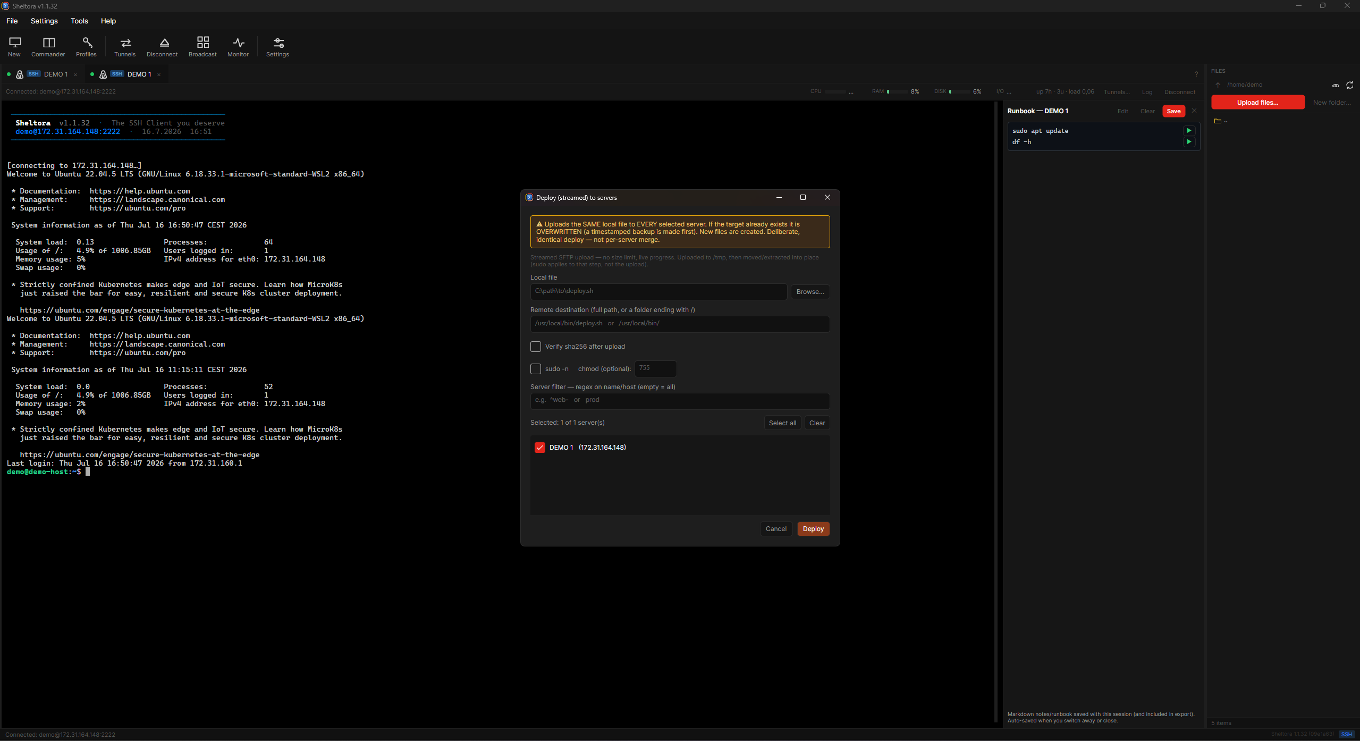The width and height of the screenshot is (1360, 741).
Task: Focus the chmod optional field
Action: pos(655,368)
